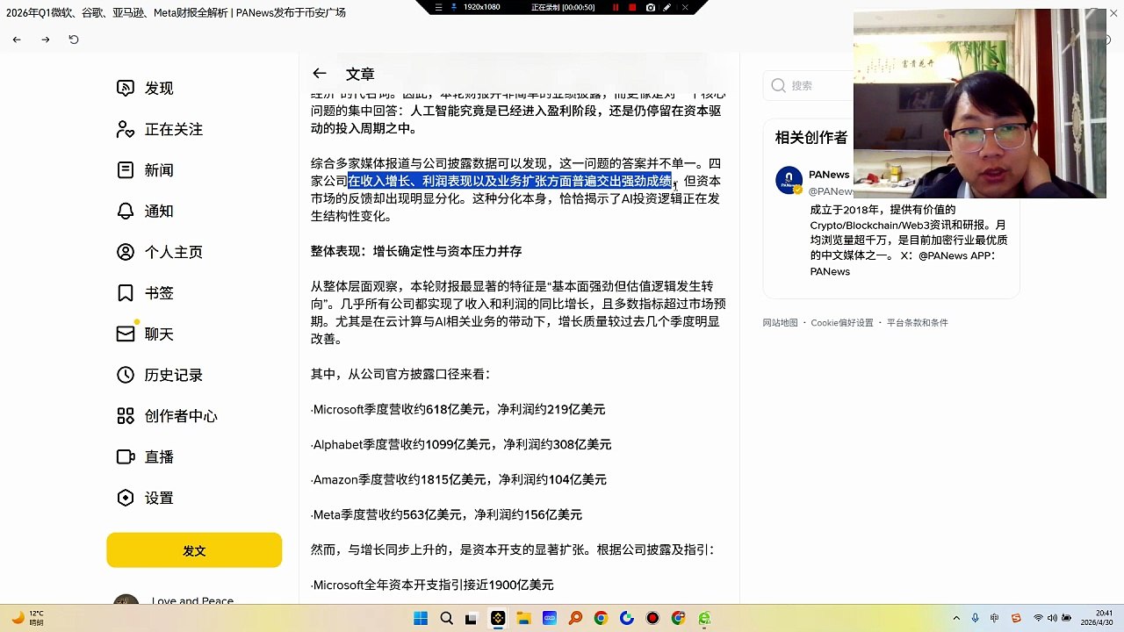
Task: Open 设置 hexagon settings icon
Action: [x=126, y=498]
